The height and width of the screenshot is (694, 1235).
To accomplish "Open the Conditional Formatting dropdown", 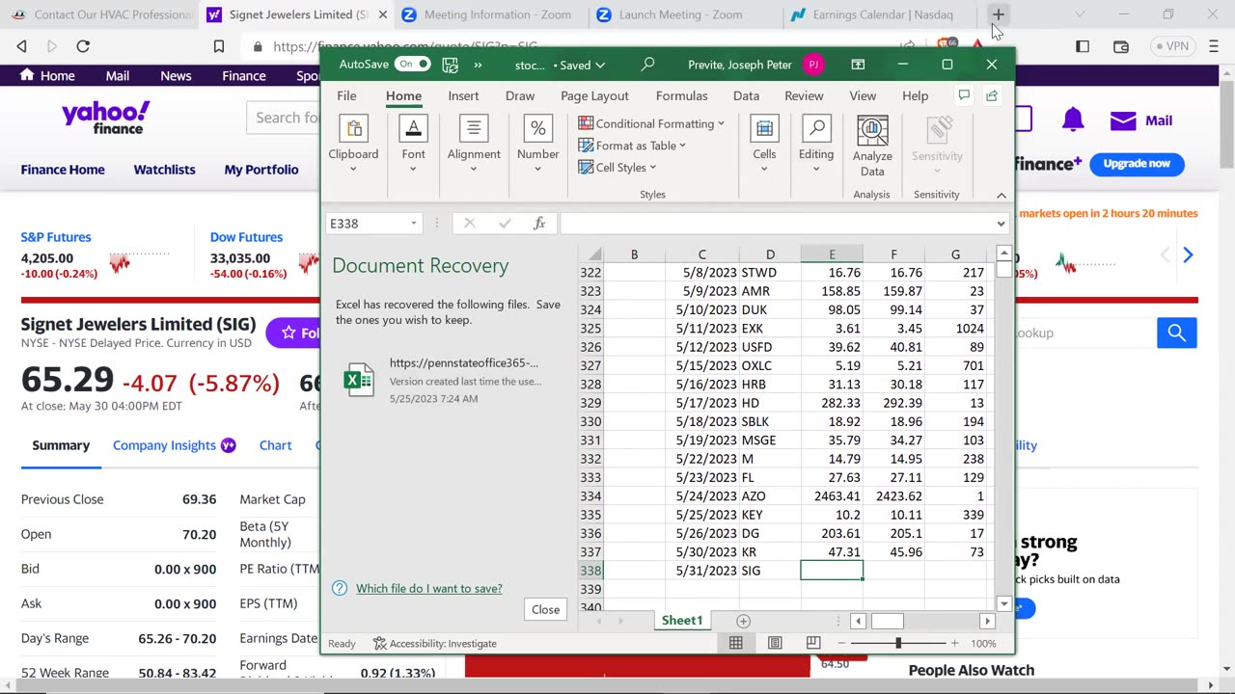I will click(x=651, y=123).
